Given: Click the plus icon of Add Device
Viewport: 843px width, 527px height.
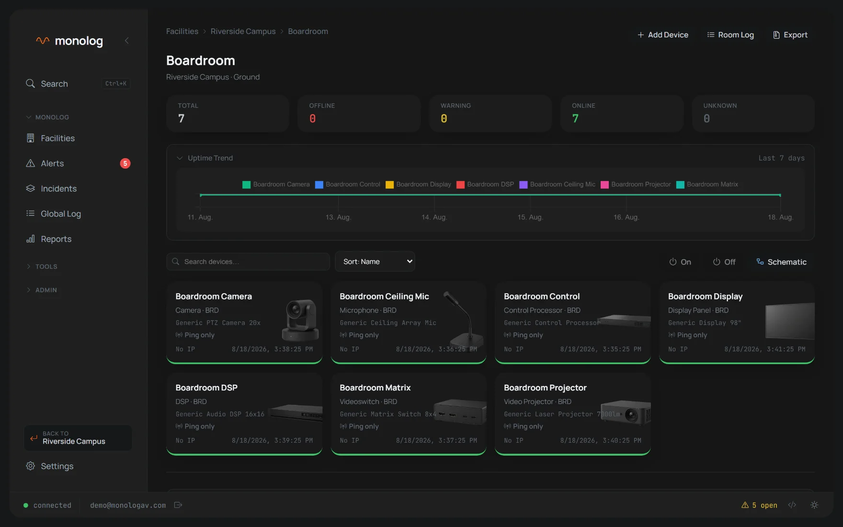Looking at the screenshot, I should (x=641, y=35).
